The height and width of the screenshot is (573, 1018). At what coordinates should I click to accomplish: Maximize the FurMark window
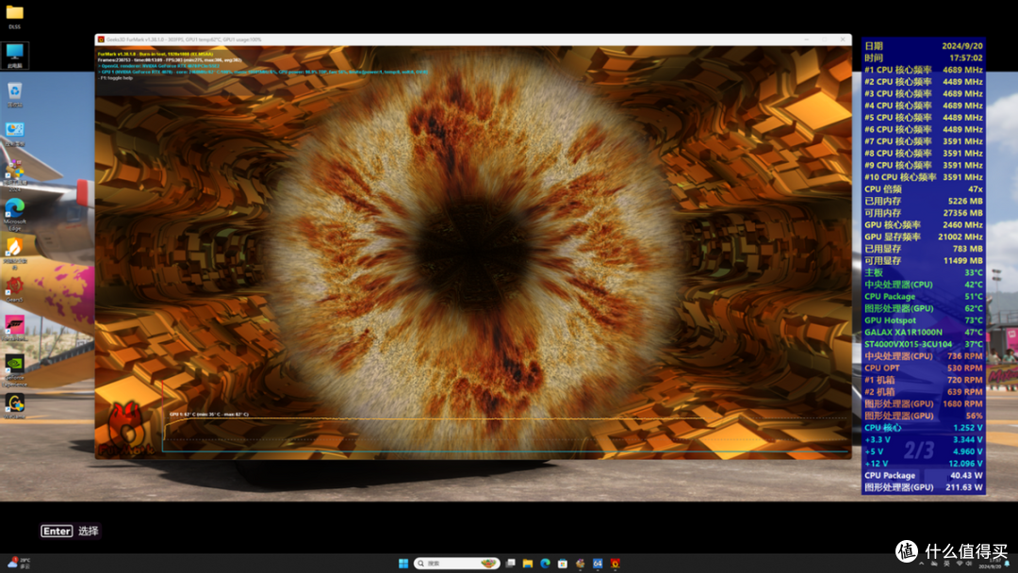pos(825,40)
